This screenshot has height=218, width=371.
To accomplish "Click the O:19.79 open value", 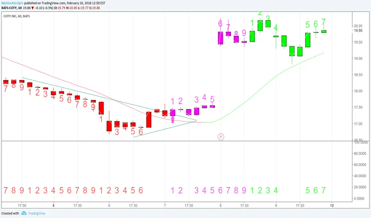I will coord(60,8).
